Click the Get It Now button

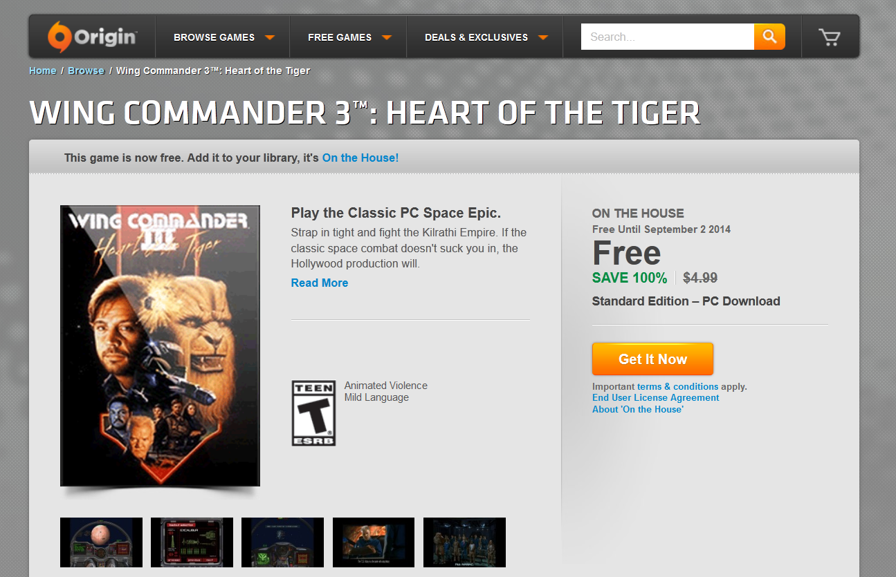tap(652, 359)
